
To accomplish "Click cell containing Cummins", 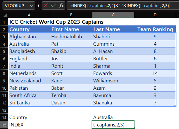I will tap(113, 44).
